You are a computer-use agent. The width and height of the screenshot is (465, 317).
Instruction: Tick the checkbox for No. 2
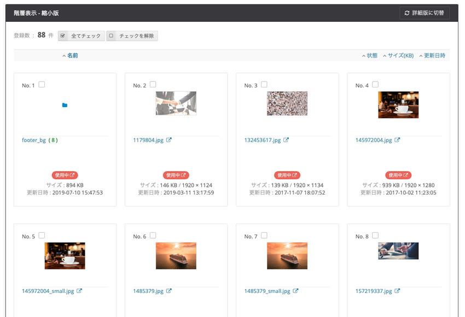pos(153,84)
